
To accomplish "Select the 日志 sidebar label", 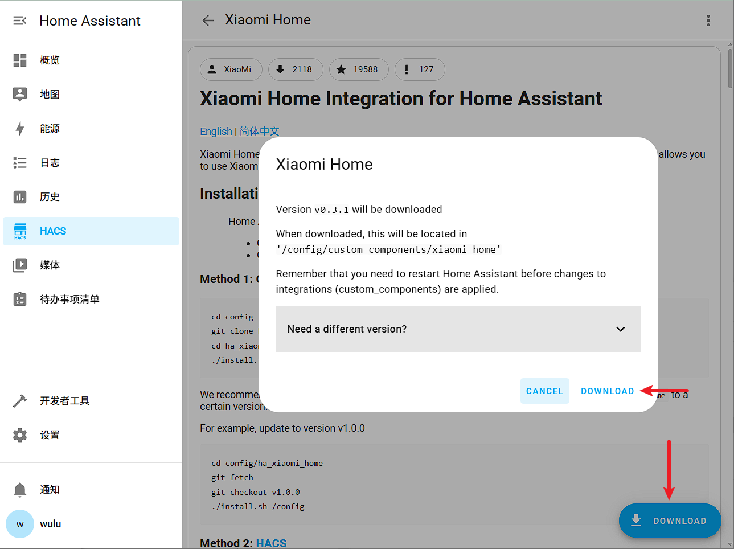I will coord(50,163).
